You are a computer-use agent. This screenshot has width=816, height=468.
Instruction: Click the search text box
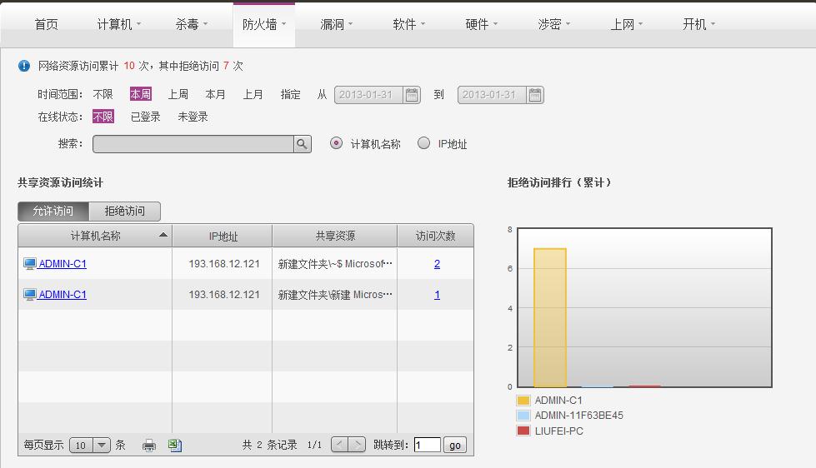tap(193, 144)
